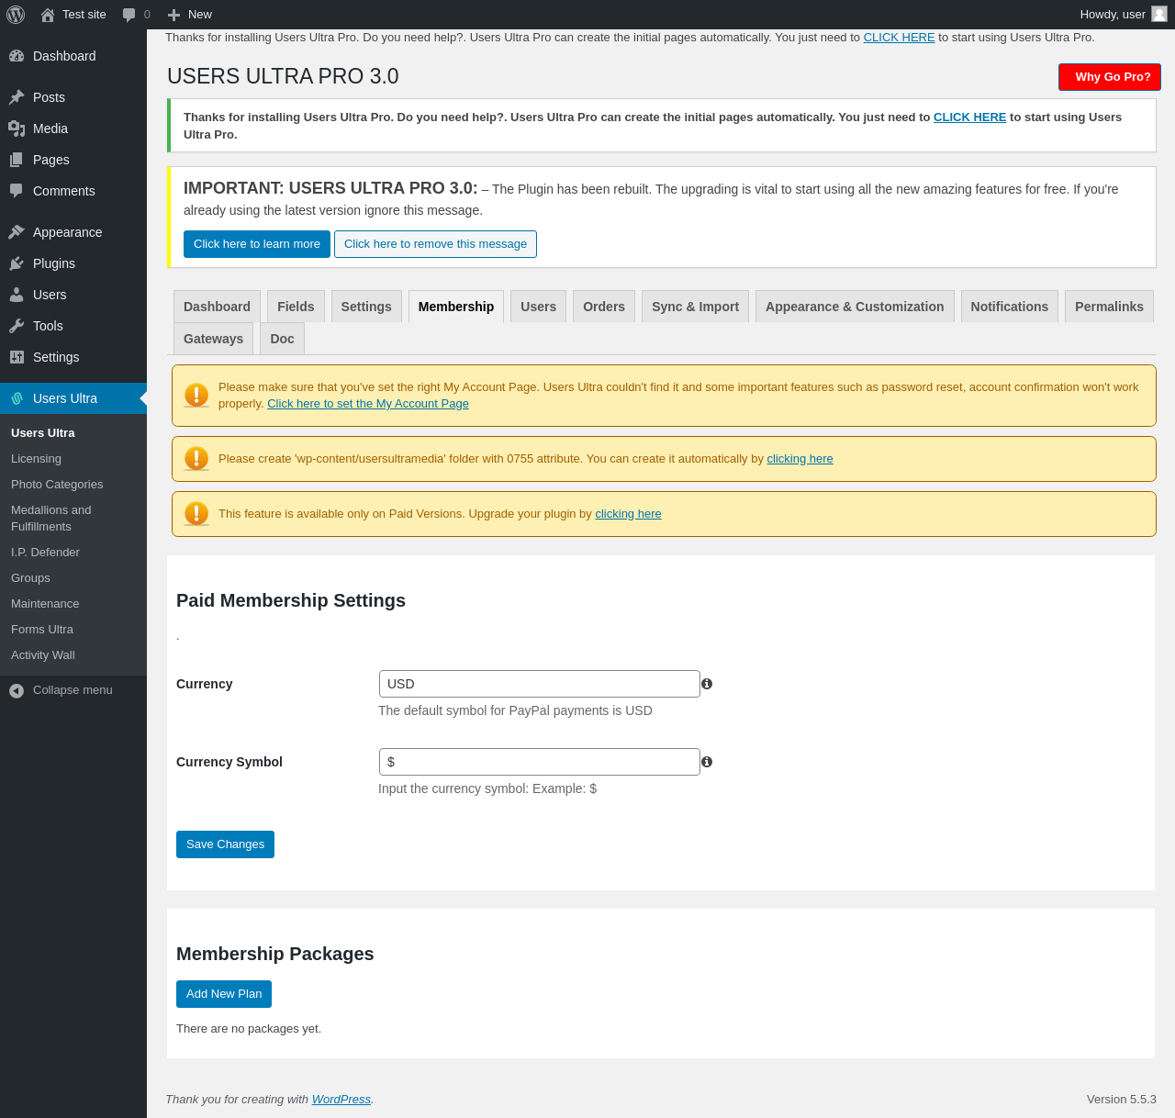The width and height of the screenshot is (1175, 1118).
Task: Click the Comments speech bubble sidebar icon
Action: [x=17, y=191]
